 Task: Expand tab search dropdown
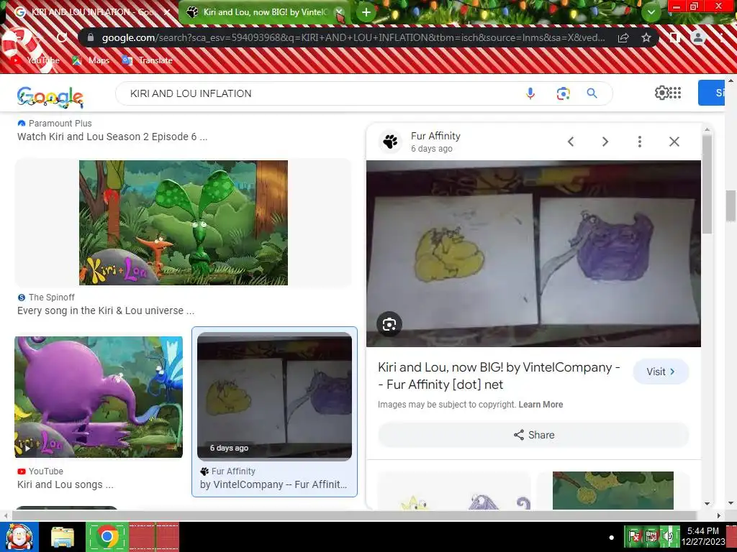click(x=651, y=12)
